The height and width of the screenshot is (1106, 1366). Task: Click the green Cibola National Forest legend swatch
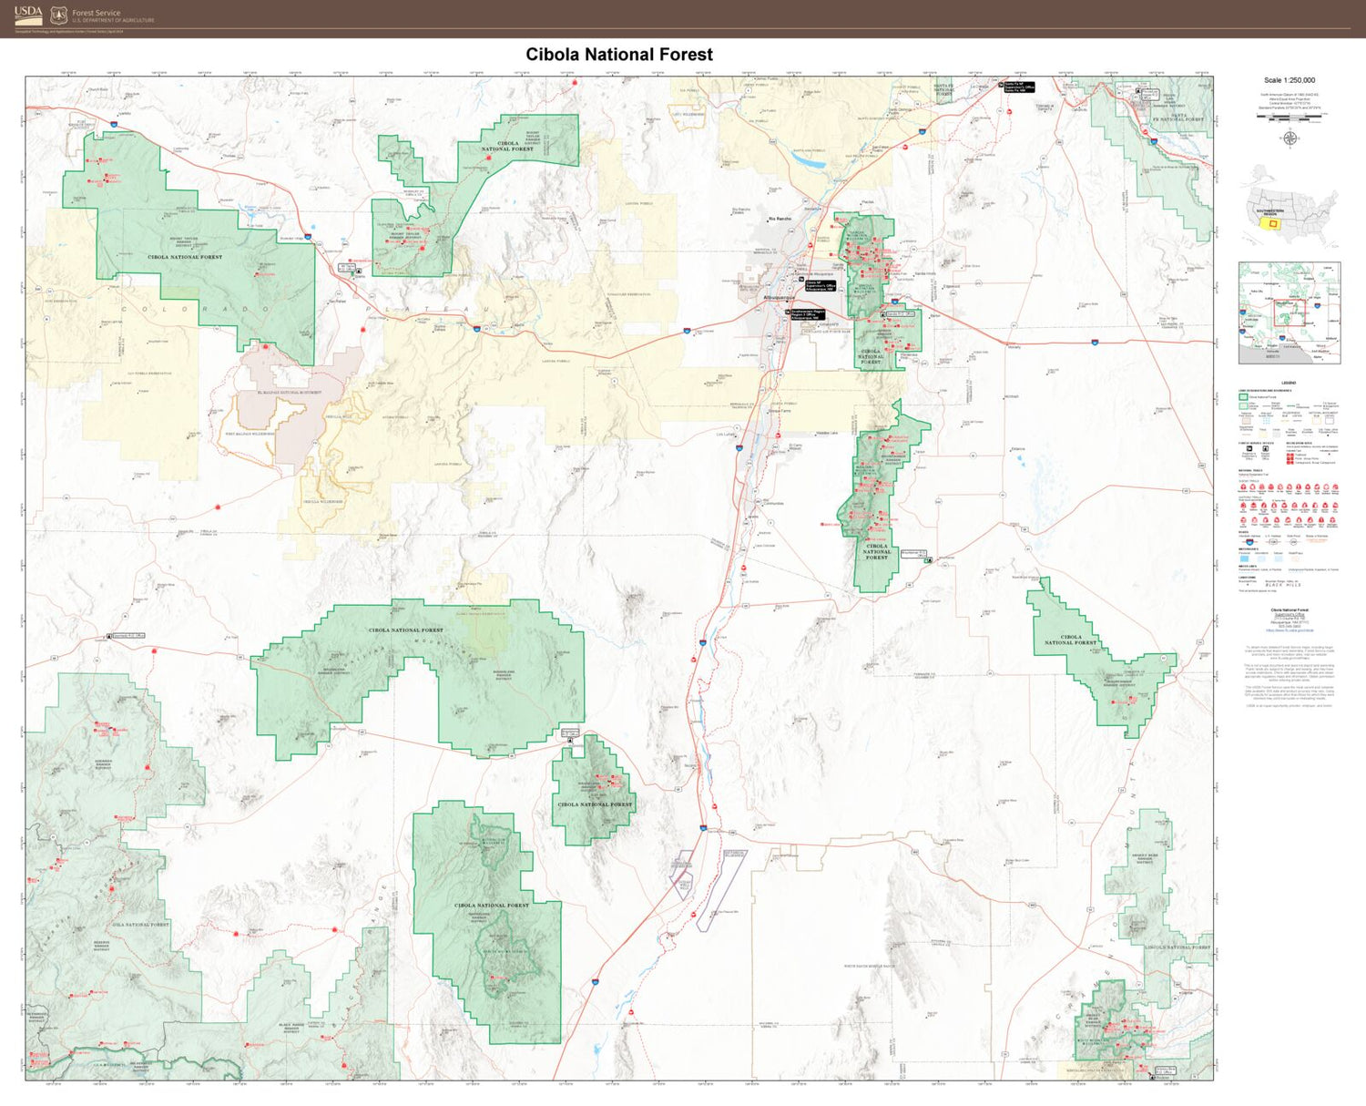pyautogui.click(x=1243, y=397)
